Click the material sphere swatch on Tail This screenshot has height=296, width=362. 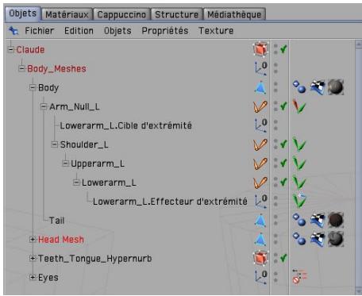point(336,221)
